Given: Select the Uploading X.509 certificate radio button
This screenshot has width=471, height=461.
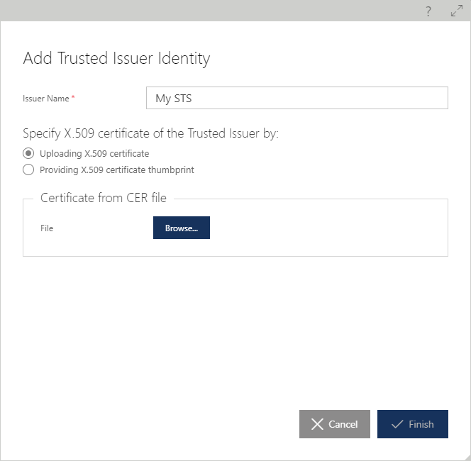Looking at the screenshot, I should click(x=28, y=153).
